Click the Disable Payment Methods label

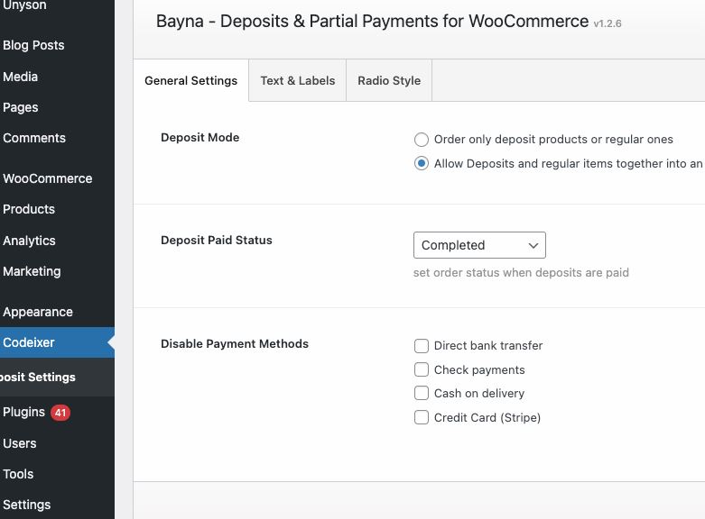click(235, 344)
